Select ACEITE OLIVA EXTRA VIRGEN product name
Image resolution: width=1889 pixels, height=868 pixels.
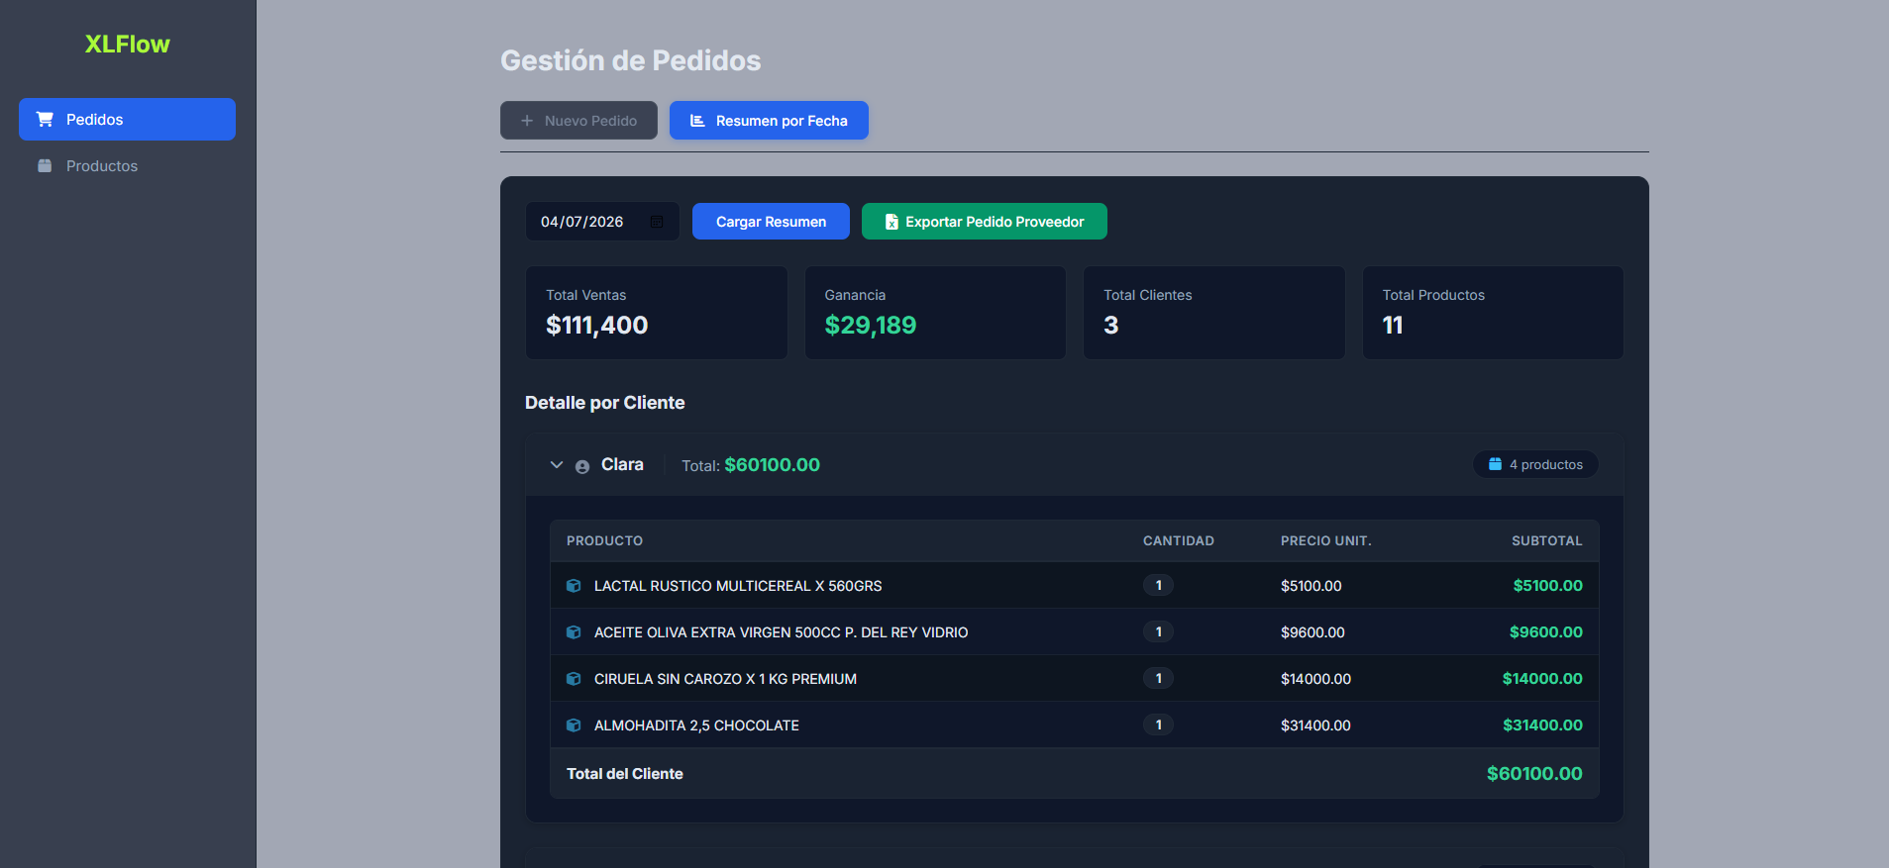782,632
